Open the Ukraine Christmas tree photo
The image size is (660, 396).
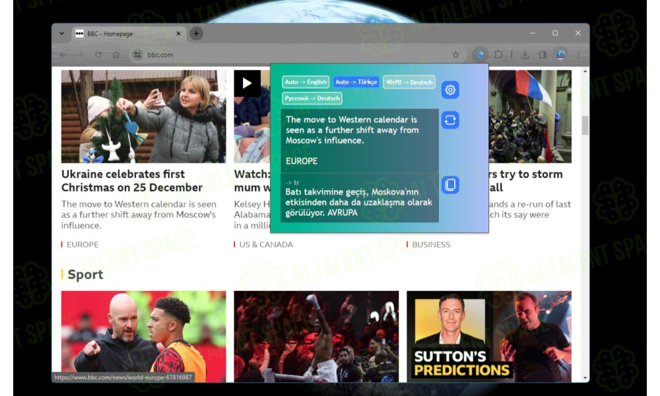143,117
